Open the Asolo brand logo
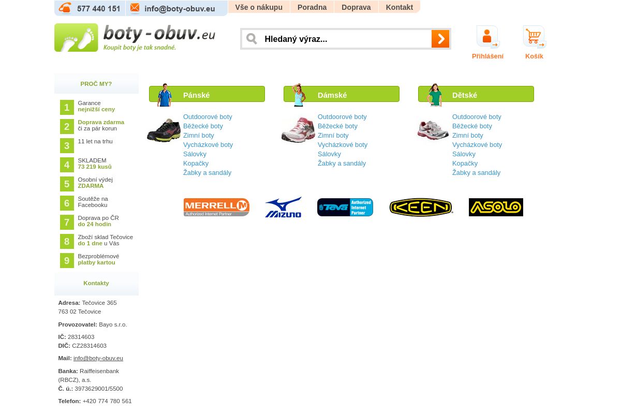Viewport: 621px width, 414px height. click(496, 207)
